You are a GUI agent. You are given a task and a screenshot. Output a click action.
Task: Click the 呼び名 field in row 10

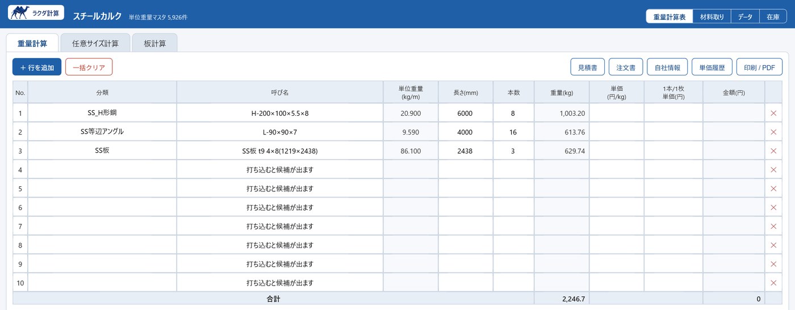tap(280, 283)
